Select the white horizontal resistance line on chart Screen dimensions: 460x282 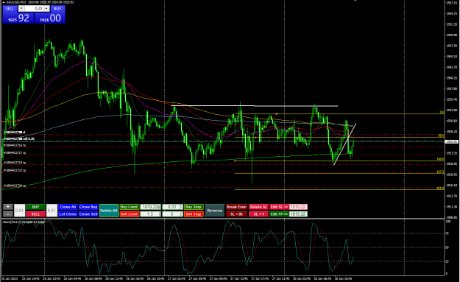click(254, 105)
